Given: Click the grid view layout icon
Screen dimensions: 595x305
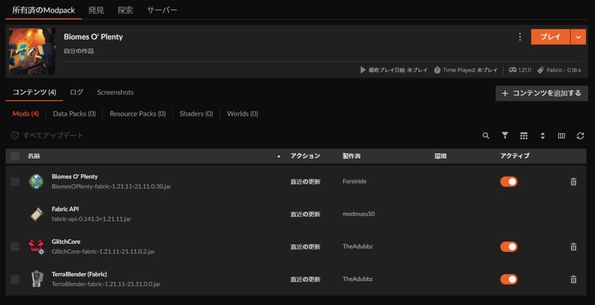Looking at the screenshot, I should (x=524, y=136).
